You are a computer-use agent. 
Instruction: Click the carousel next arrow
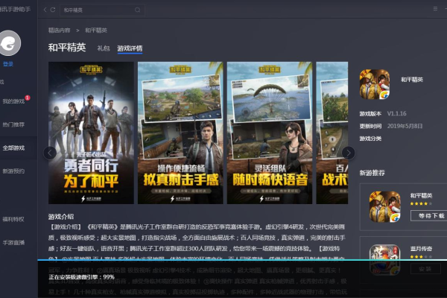tap(348, 153)
